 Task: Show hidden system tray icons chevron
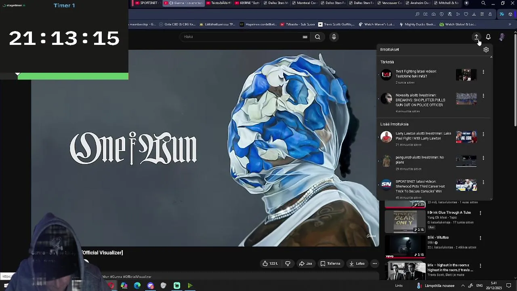463,286
